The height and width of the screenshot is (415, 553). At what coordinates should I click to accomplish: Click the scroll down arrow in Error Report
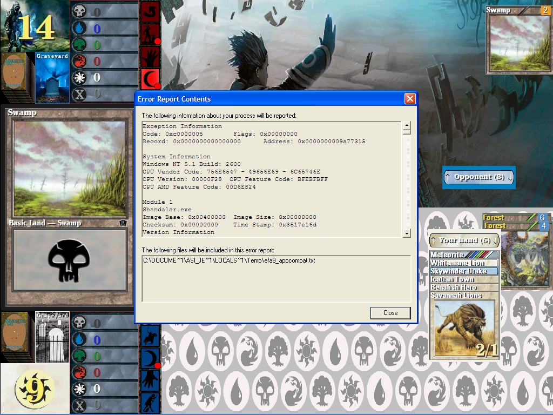407,233
